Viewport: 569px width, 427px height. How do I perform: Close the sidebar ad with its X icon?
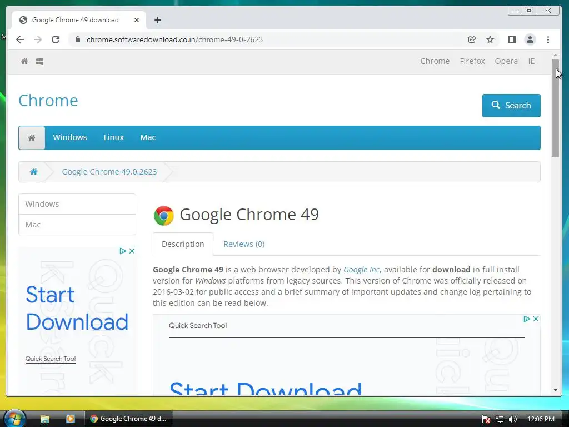(x=132, y=251)
